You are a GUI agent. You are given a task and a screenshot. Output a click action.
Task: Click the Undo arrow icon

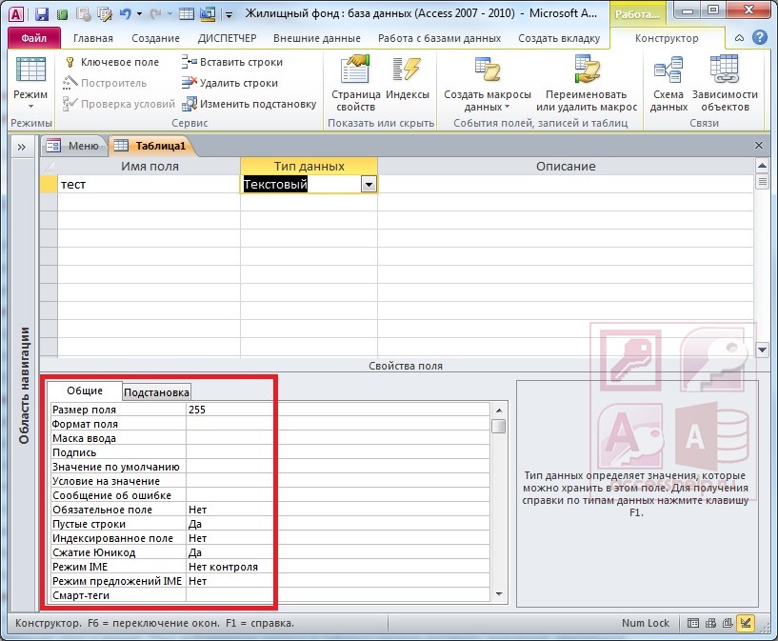pos(125,14)
